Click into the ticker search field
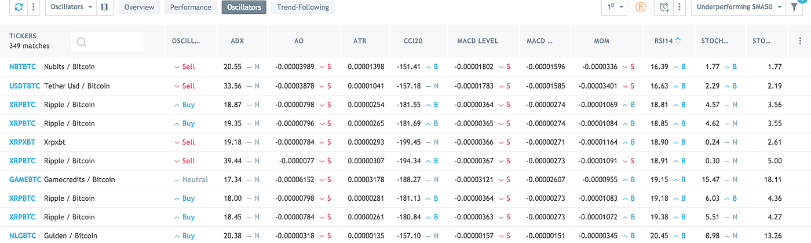 (107, 42)
